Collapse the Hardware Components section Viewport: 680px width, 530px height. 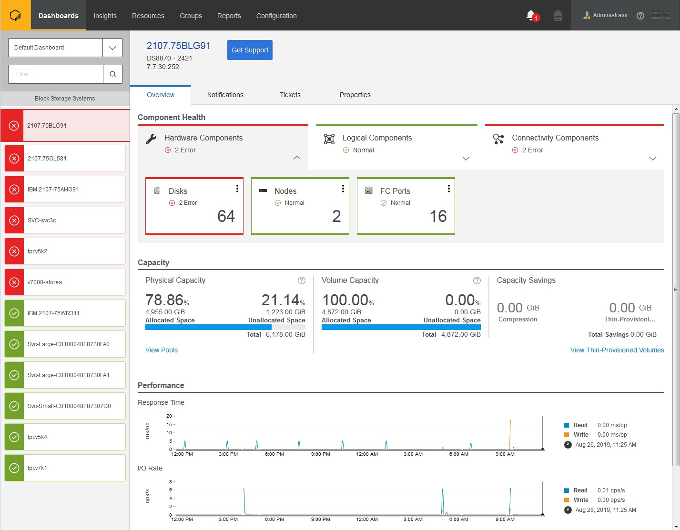[x=297, y=158]
